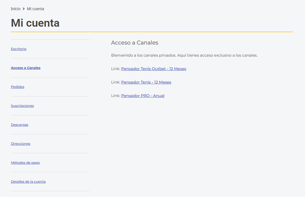View Detalles de la cuenta

coord(28,182)
